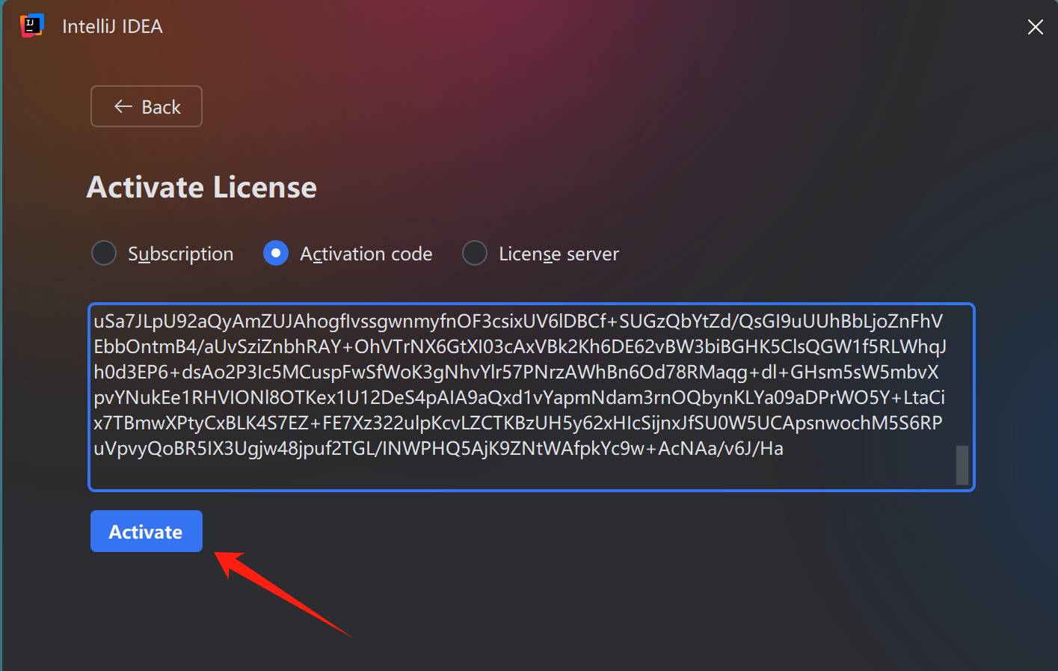Choose the License server radio button
1058x671 pixels.
(x=475, y=253)
